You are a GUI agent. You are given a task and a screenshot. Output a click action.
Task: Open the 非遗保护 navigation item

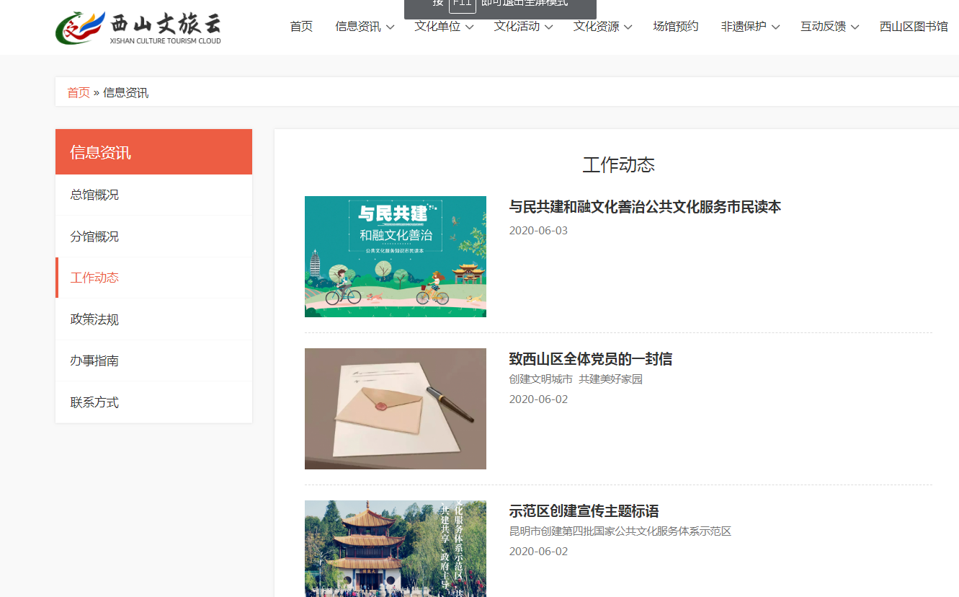(744, 27)
